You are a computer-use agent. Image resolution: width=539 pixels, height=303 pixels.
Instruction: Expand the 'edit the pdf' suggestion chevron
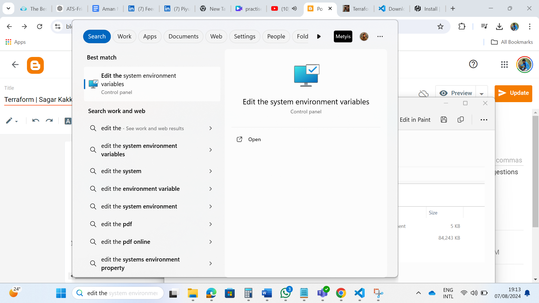pos(211,224)
